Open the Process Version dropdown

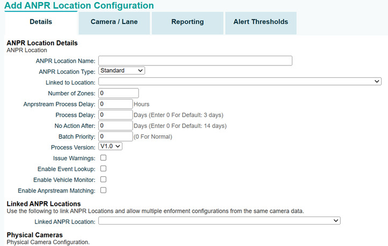(x=110, y=146)
